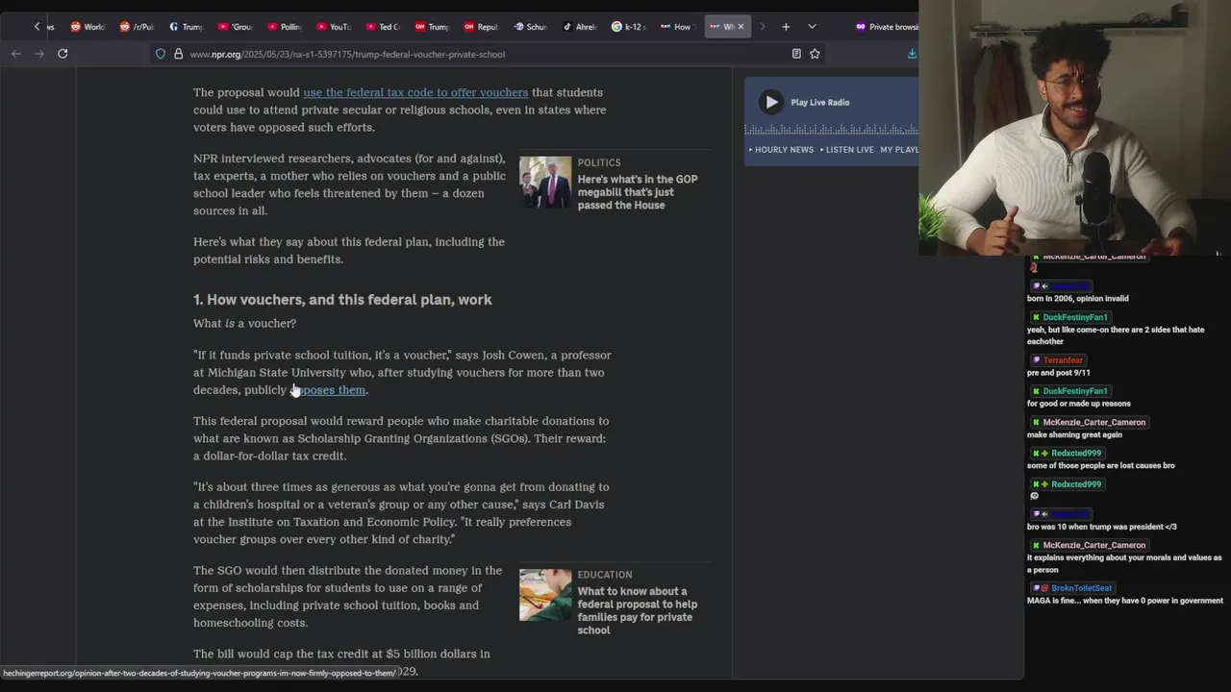Click chat message 'born in 2006, opinion invalid'
The width and height of the screenshot is (1231, 692).
(1077, 299)
